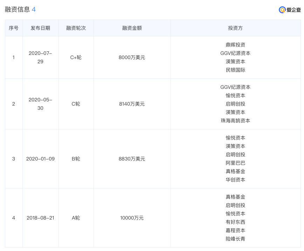Open investor 阿里巴巴

click(x=235, y=163)
